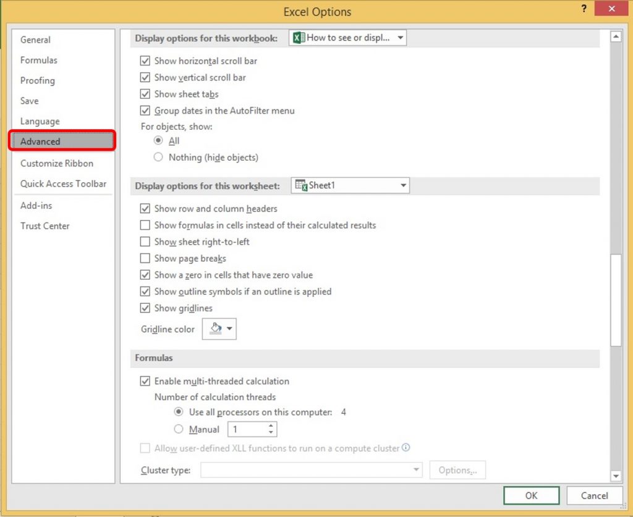The width and height of the screenshot is (633, 517).
Task: Open the workbook selection dropdown
Action: coord(347,38)
